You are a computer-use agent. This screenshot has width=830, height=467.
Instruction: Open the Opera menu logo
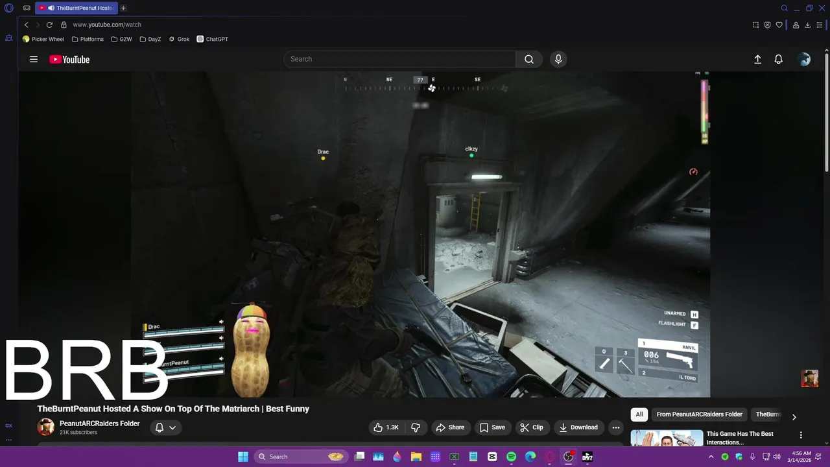coord(9,8)
